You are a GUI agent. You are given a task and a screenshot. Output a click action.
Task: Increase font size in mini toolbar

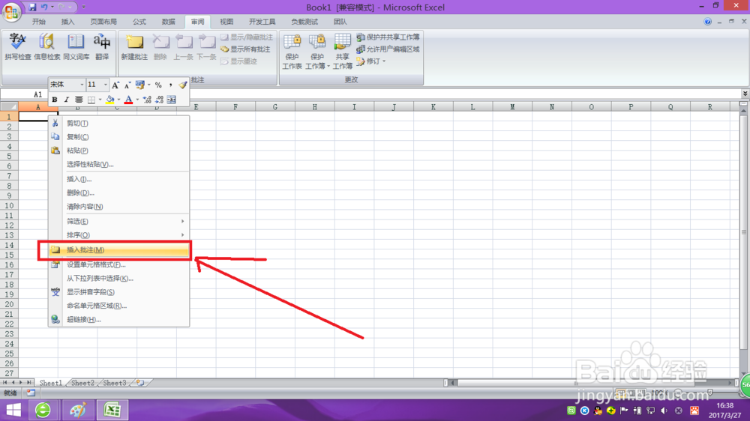pyautogui.click(x=115, y=85)
